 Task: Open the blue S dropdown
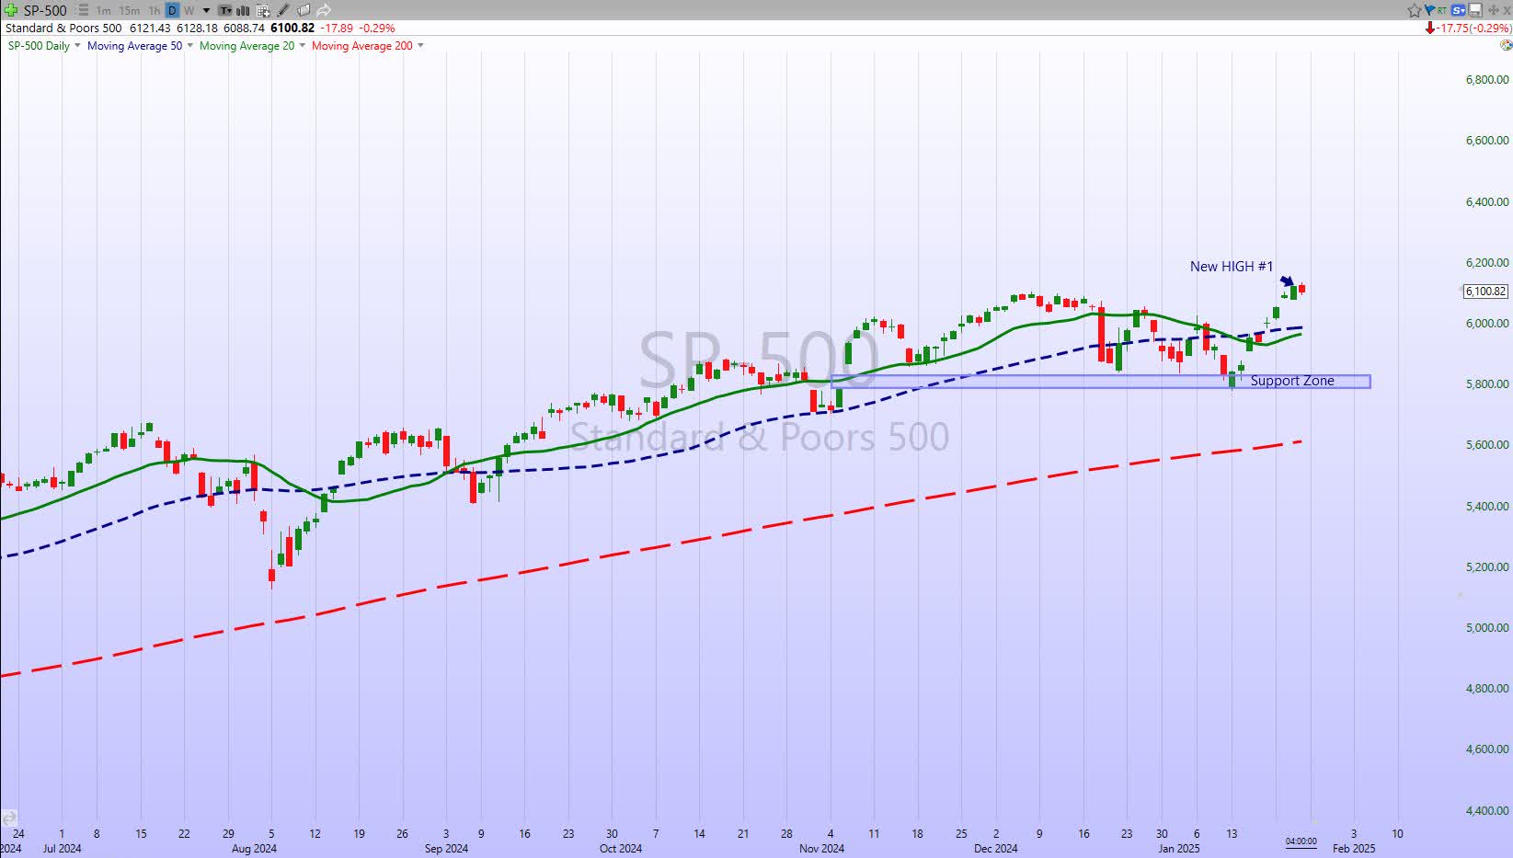(x=1459, y=10)
